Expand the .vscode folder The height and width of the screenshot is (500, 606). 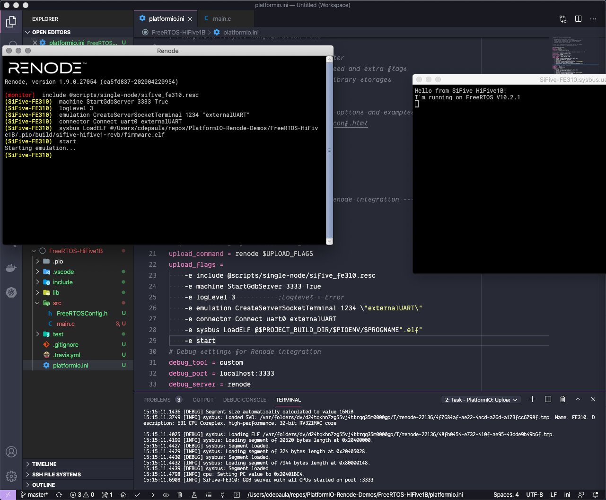tap(78, 272)
